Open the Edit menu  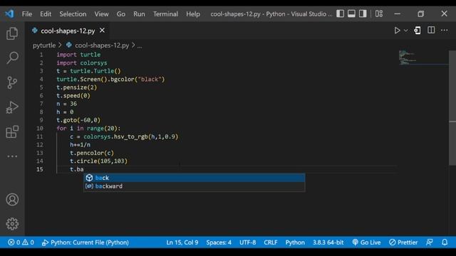pyautogui.click(x=46, y=14)
